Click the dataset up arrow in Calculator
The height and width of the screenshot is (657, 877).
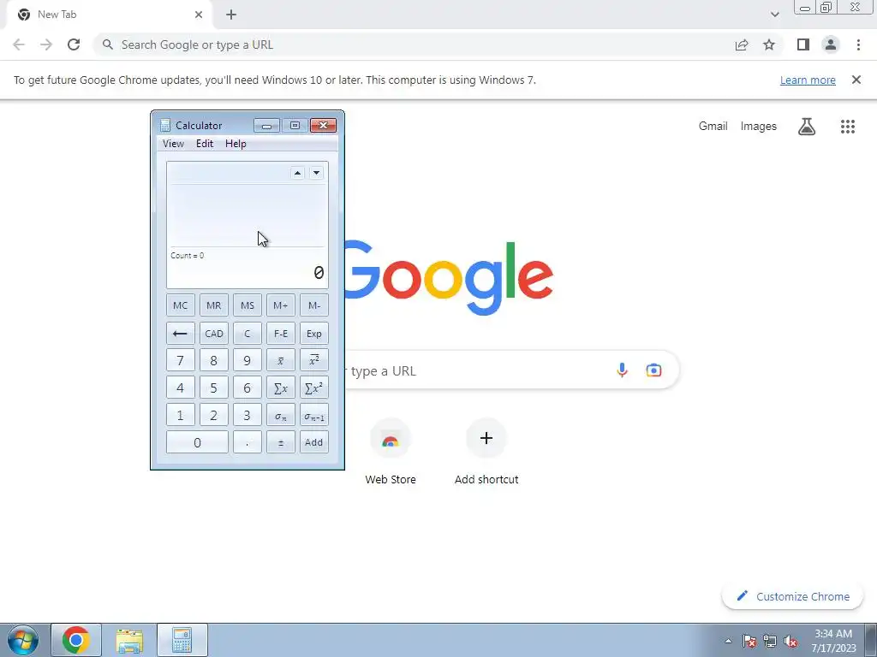(x=297, y=173)
